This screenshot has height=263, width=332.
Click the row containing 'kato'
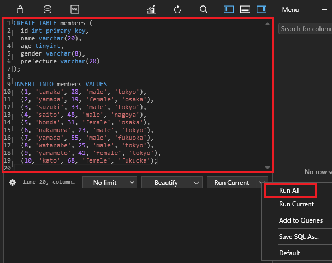click(x=89, y=160)
